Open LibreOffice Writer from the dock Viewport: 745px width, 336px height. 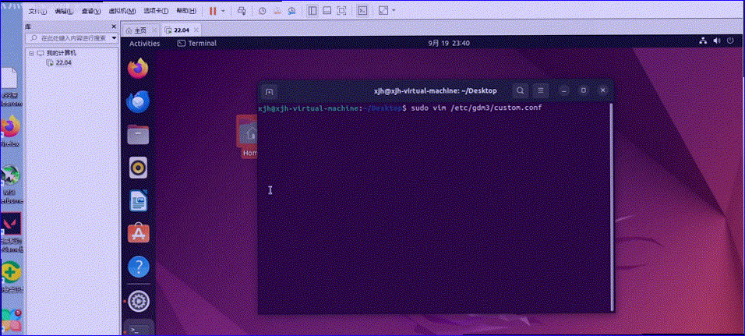click(x=138, y=201)
